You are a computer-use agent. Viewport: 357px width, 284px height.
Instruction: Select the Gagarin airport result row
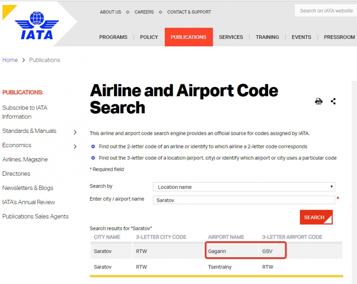tap(217, 251)
